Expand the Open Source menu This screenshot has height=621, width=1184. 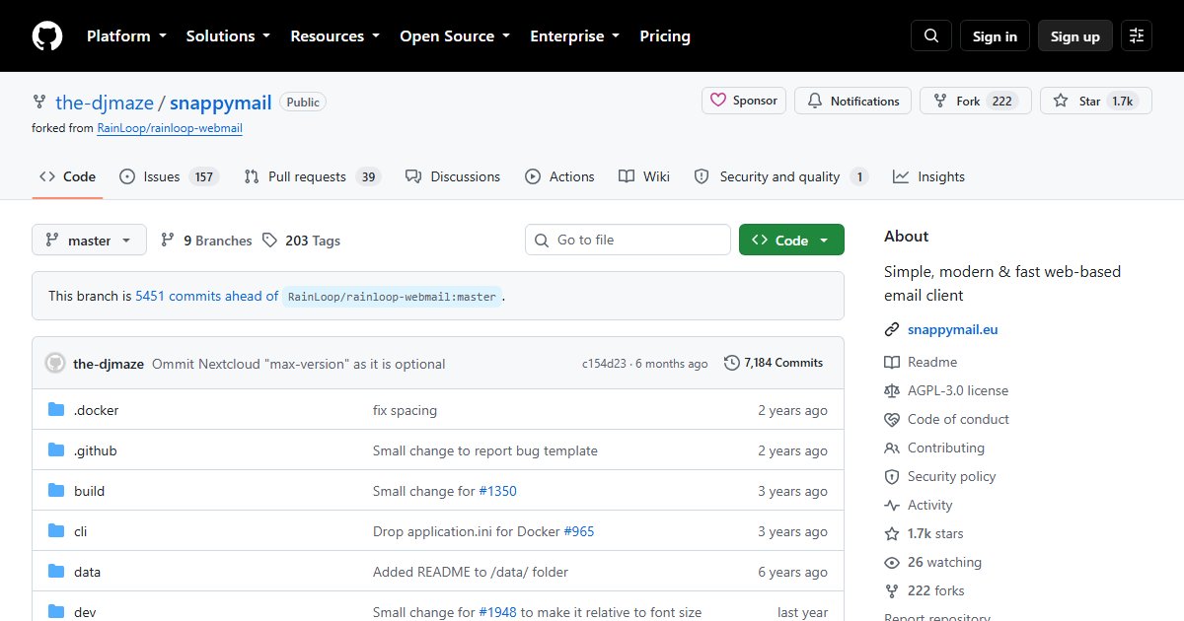coord(455,36)
